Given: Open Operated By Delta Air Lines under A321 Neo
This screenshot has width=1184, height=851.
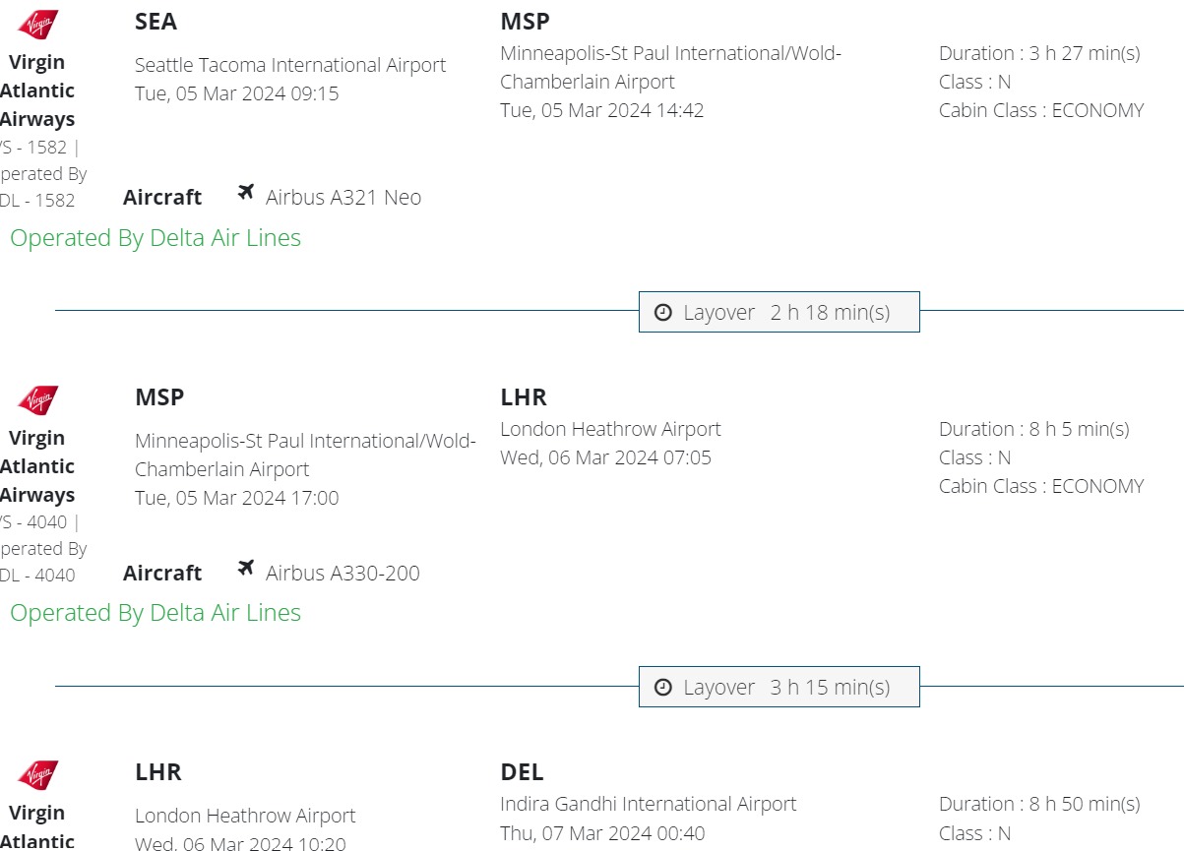Looking at the screenshot, I should click(x=156, y=238).
